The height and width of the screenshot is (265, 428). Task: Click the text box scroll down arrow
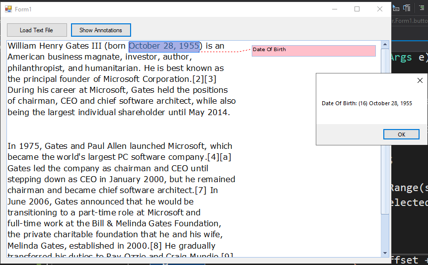pyautogui.click(x=385, y=253)
